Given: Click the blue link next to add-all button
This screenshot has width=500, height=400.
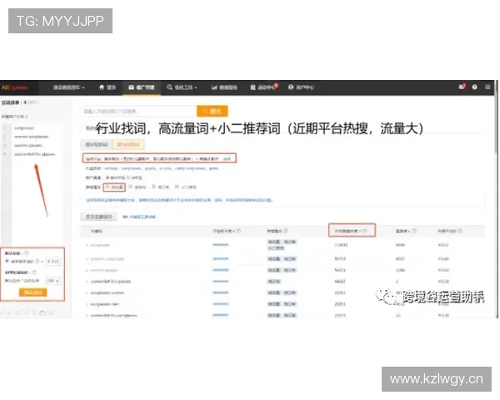Looking at the screenshot, I should click(x=142, y=217).
